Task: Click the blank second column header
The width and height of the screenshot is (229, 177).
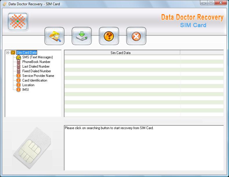Action: coord(202,53)
